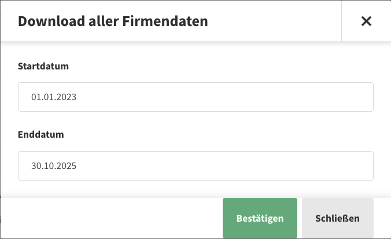Click the Enddatum field label
The width and height of the screenshot is (391, 239).
click(40, 134)
